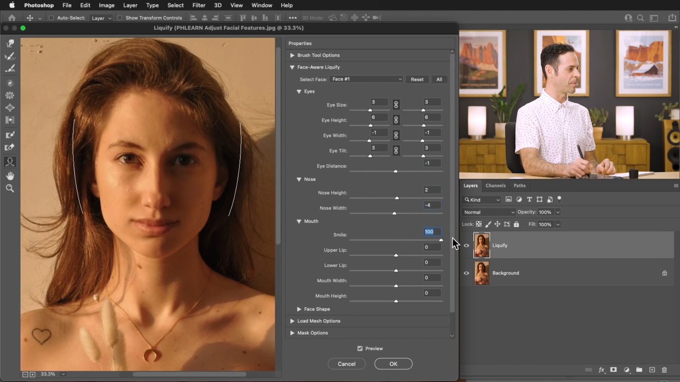
Task: Open the workspace switcher icon
Action: tap(654, 18)
